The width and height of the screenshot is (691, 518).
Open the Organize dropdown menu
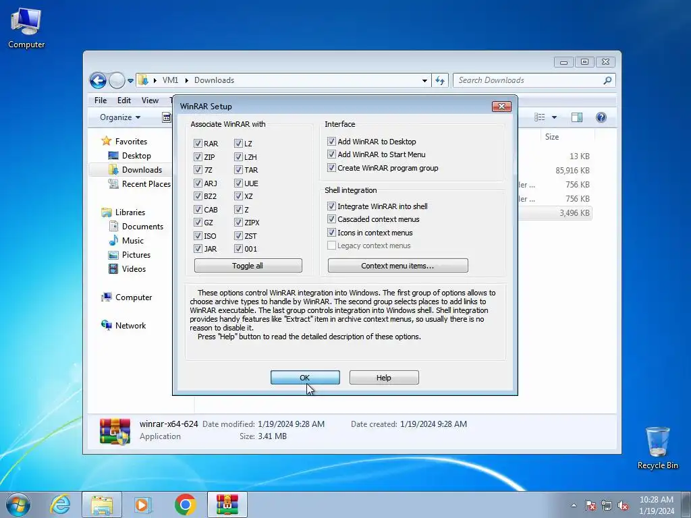click(120, 117)
